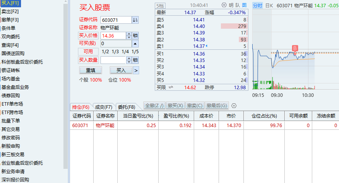Select 卖1 price 14.37 in order book

[199, 46]
